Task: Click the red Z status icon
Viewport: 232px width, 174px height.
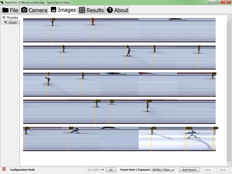Action: pyautogui.click(x=4, y=170)
